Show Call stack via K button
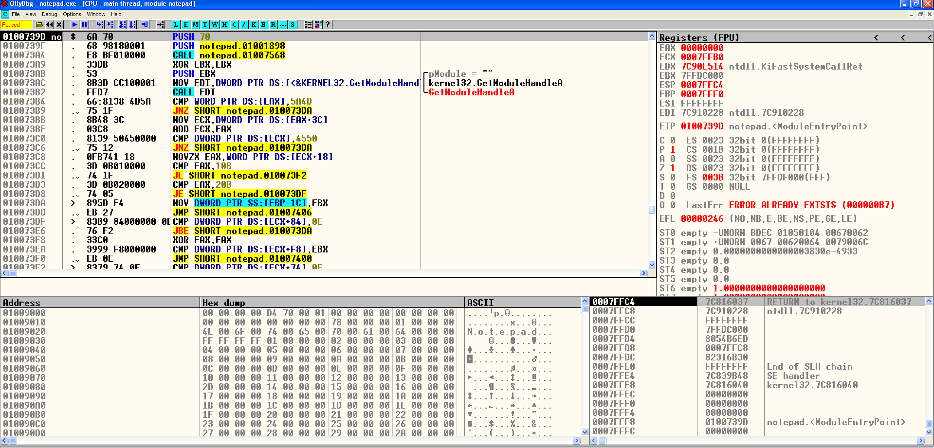 point(254,24)
